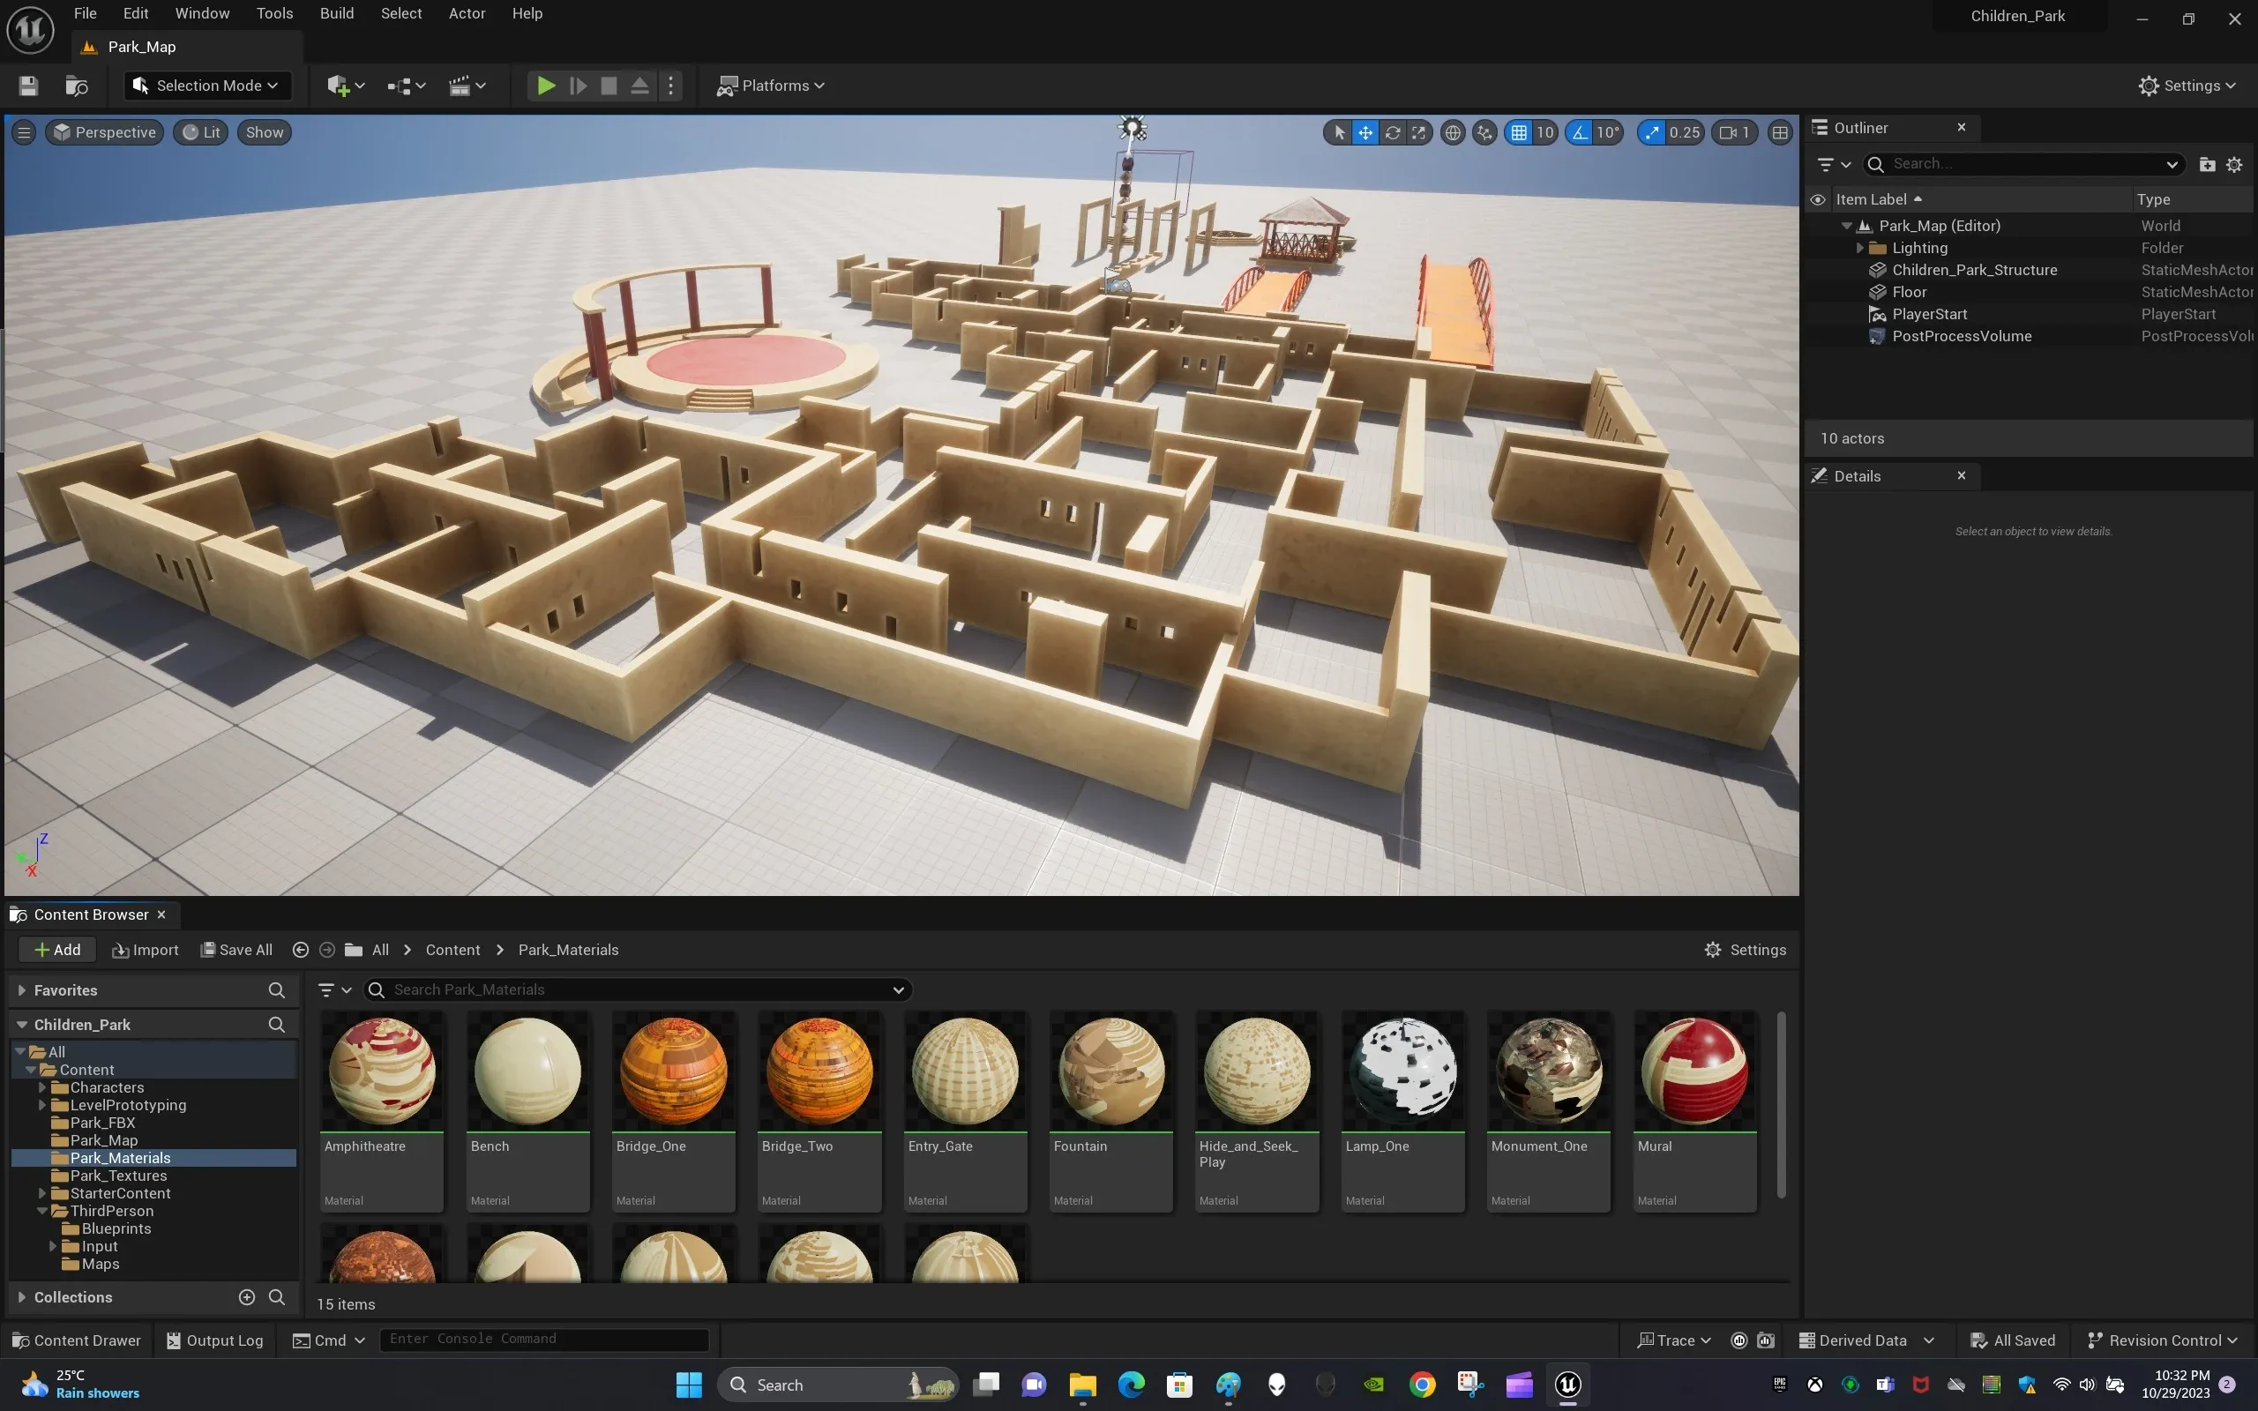The height and width of the screenshot is (1411, 2258).
Task: Open the Build menu
Action: 337,13
